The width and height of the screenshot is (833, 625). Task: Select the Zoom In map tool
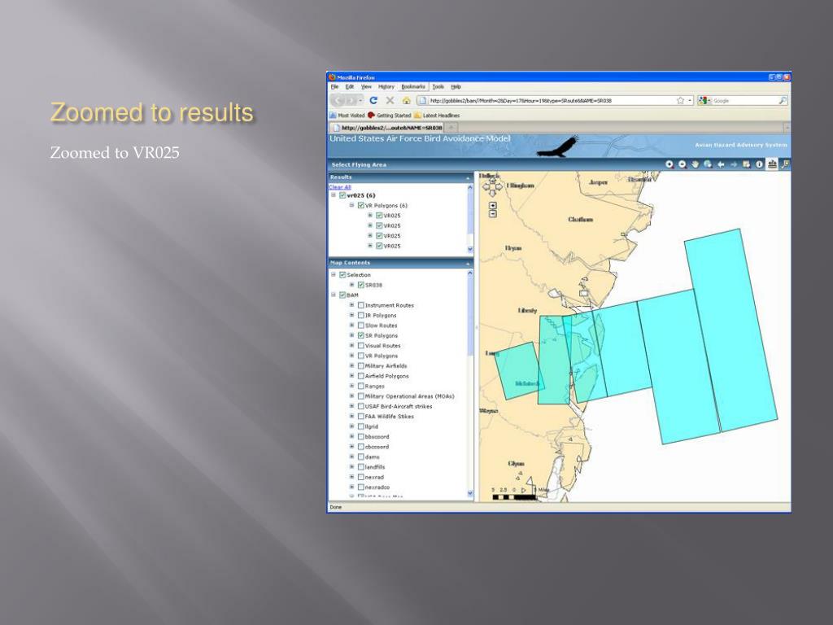coord(669,164)
